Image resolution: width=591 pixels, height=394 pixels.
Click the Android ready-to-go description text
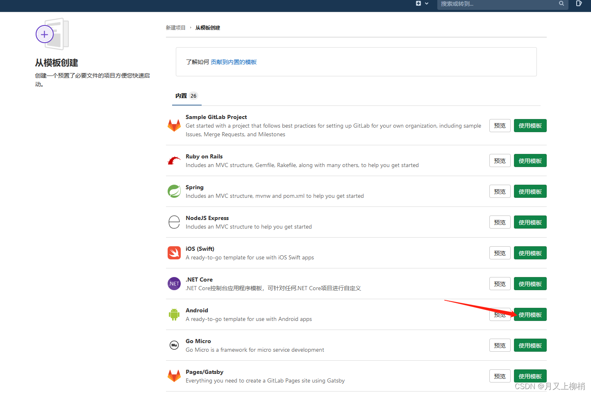click(249, 319)
